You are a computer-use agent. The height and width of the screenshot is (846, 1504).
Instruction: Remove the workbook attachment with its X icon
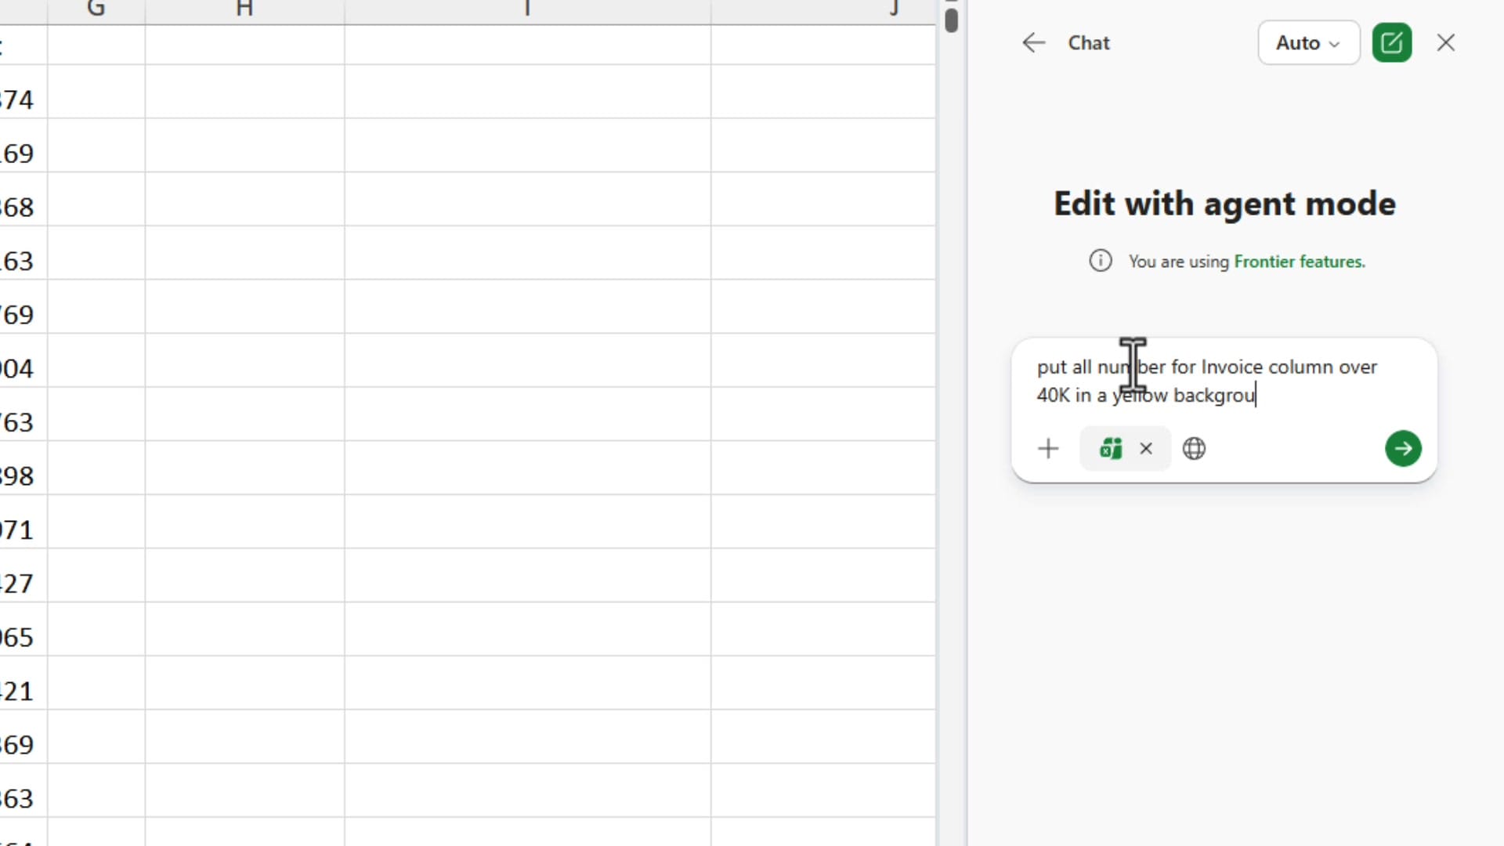[1146, 449]
